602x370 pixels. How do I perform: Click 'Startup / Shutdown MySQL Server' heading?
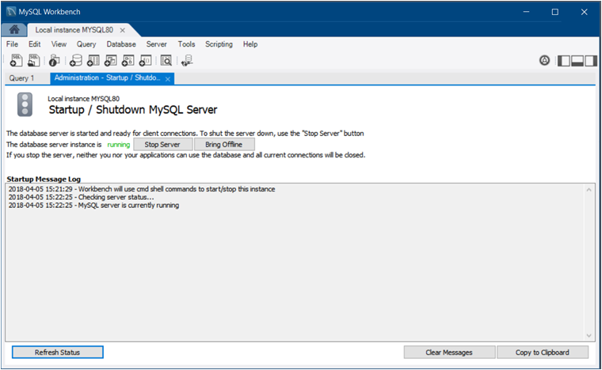pyautogui.click(x=133, y=110)
